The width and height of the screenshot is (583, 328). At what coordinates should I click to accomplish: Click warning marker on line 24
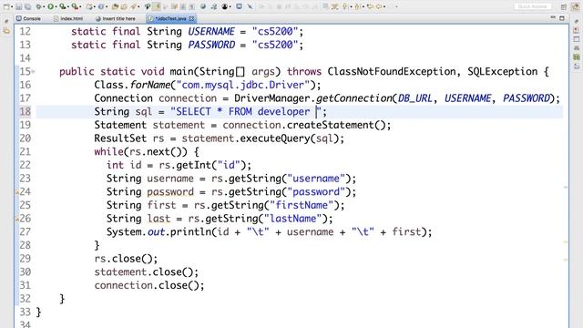pyautogui.click(x=16, y=192)
